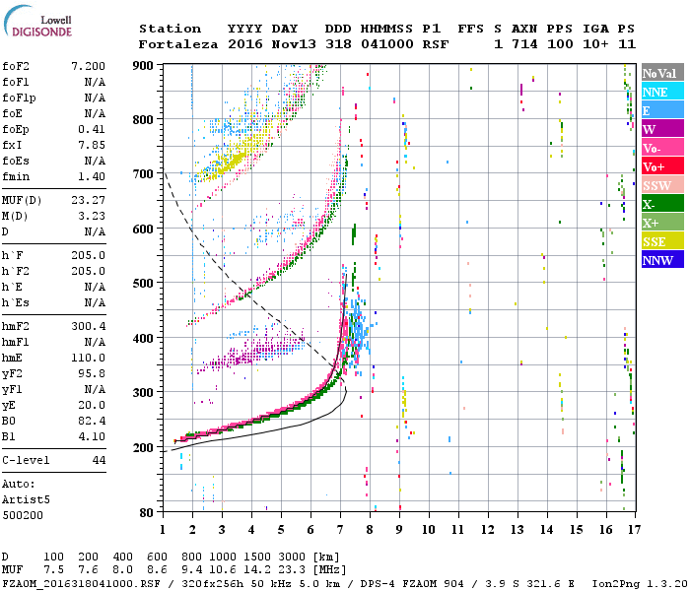Select the X- dark green legend swatch
690x591 pixels.
click(x=662, y=204)
